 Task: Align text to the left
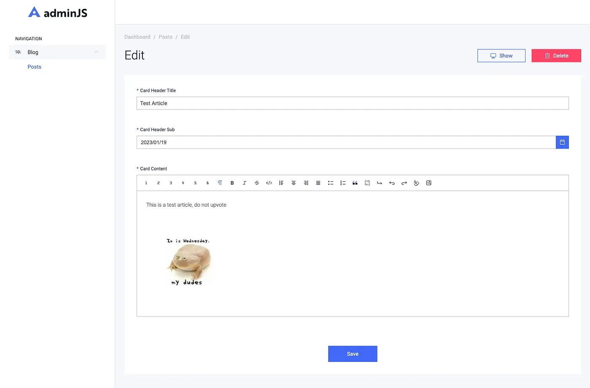tap(281, 183)
